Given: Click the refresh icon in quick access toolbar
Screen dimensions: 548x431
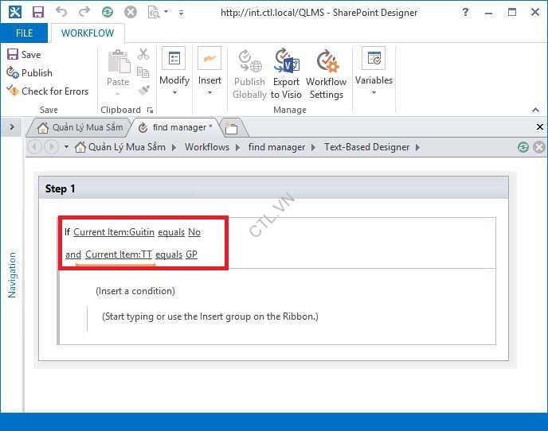Looking at the screenshot, I should [x=107, y=13].
